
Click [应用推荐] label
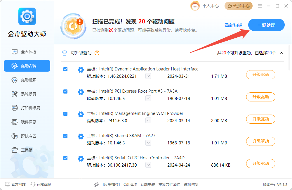[x=111, y=184]
